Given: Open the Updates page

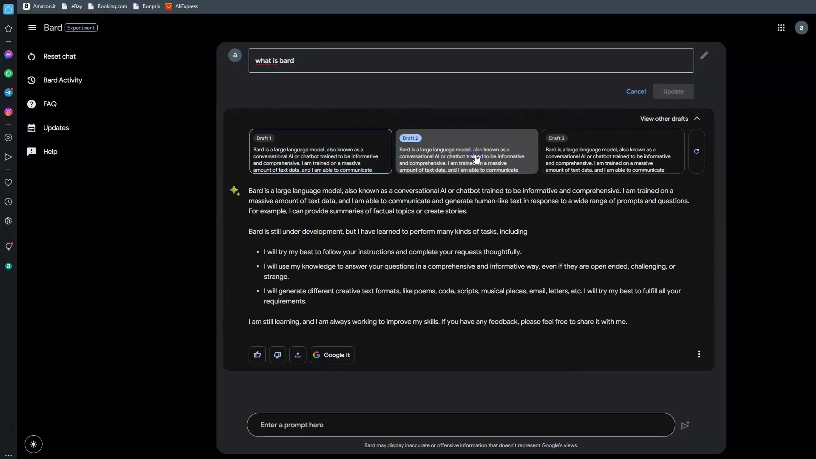Looking at the screenshot, I should click(x=48, y=128).
